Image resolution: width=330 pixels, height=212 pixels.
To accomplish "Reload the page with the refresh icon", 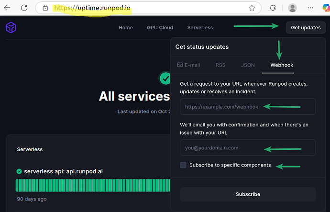I will pos(24,8).
